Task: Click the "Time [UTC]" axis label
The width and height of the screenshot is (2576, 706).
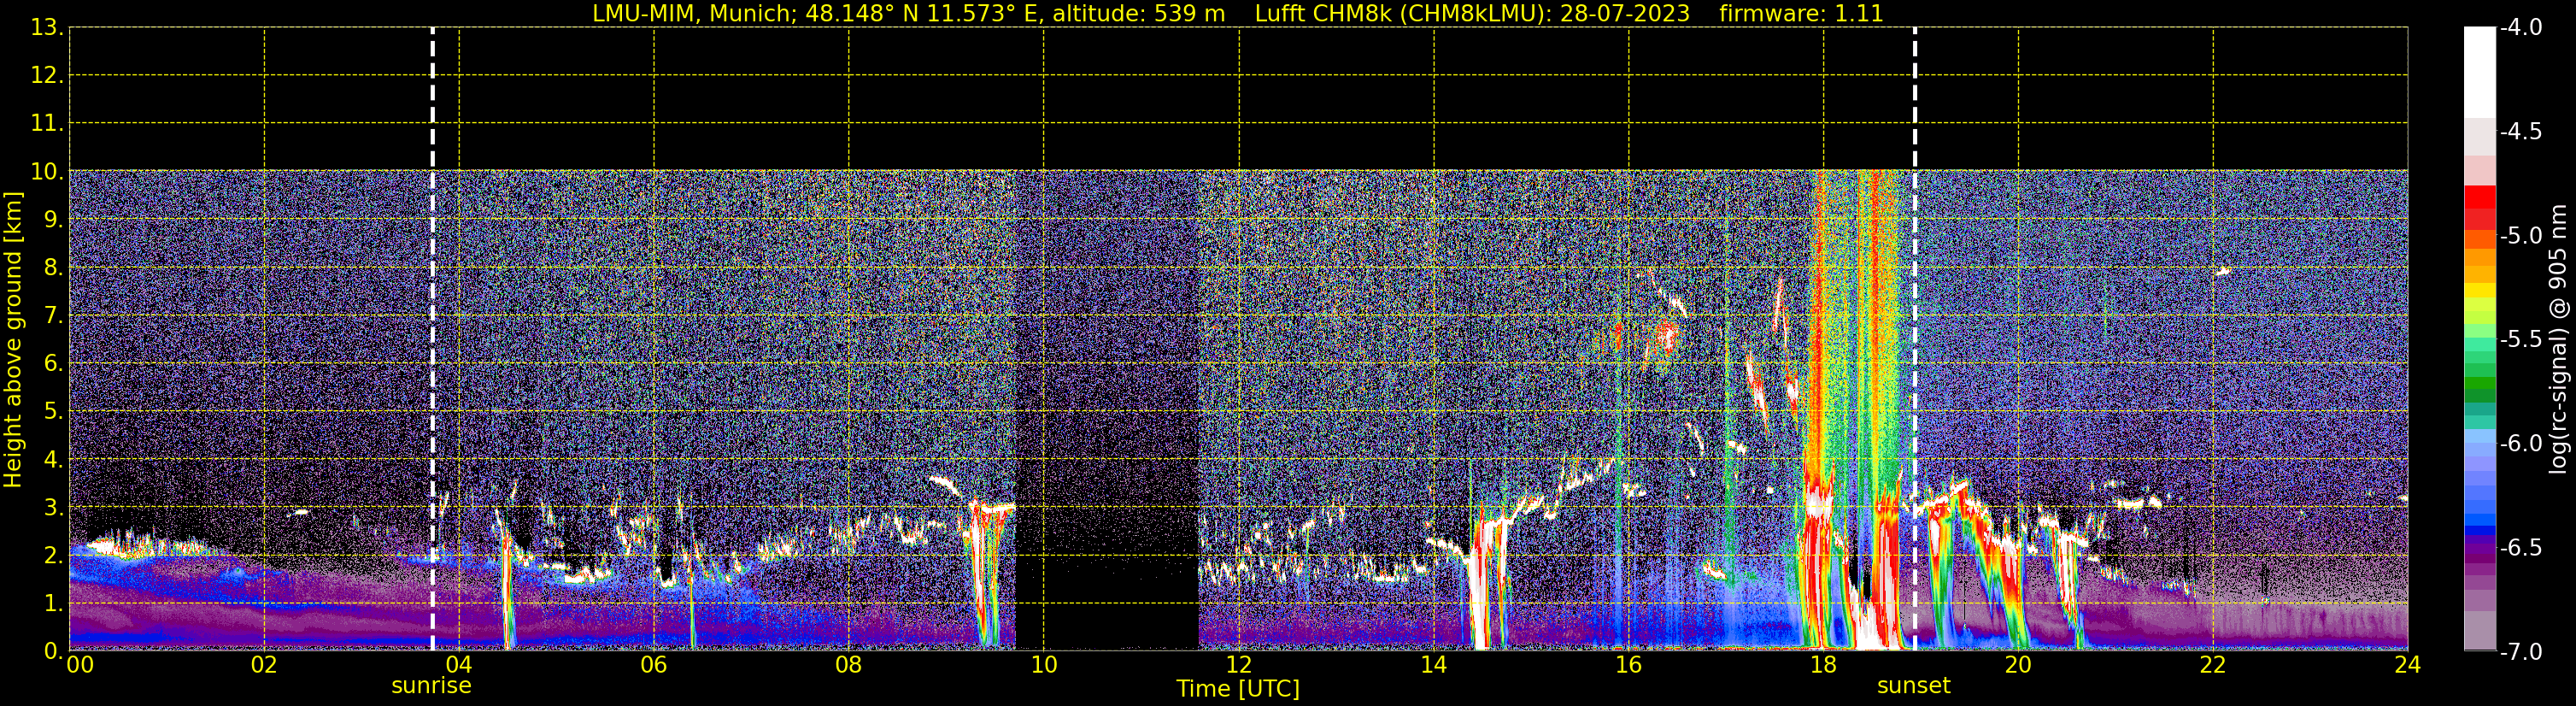Action: coord(1238,689)
